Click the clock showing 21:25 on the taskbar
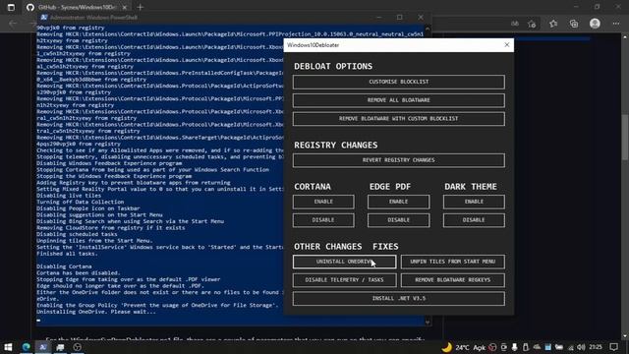 click(597, 347)
